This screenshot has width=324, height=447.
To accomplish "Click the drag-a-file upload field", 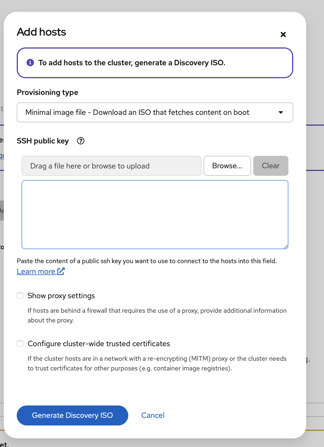I will (111, 166).
